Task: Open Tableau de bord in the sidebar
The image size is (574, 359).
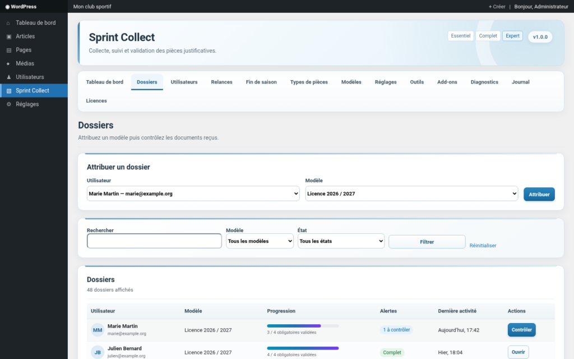Action: pos(34,22)
